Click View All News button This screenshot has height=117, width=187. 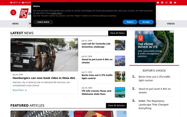pyautogui.click(x=117, y=33)
